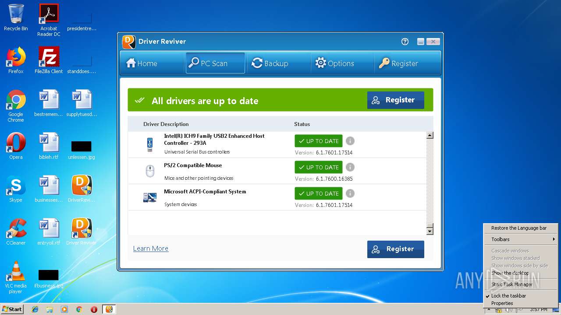
Task: Open Internet Explorer from taskbar
Action: pos(35,309)
